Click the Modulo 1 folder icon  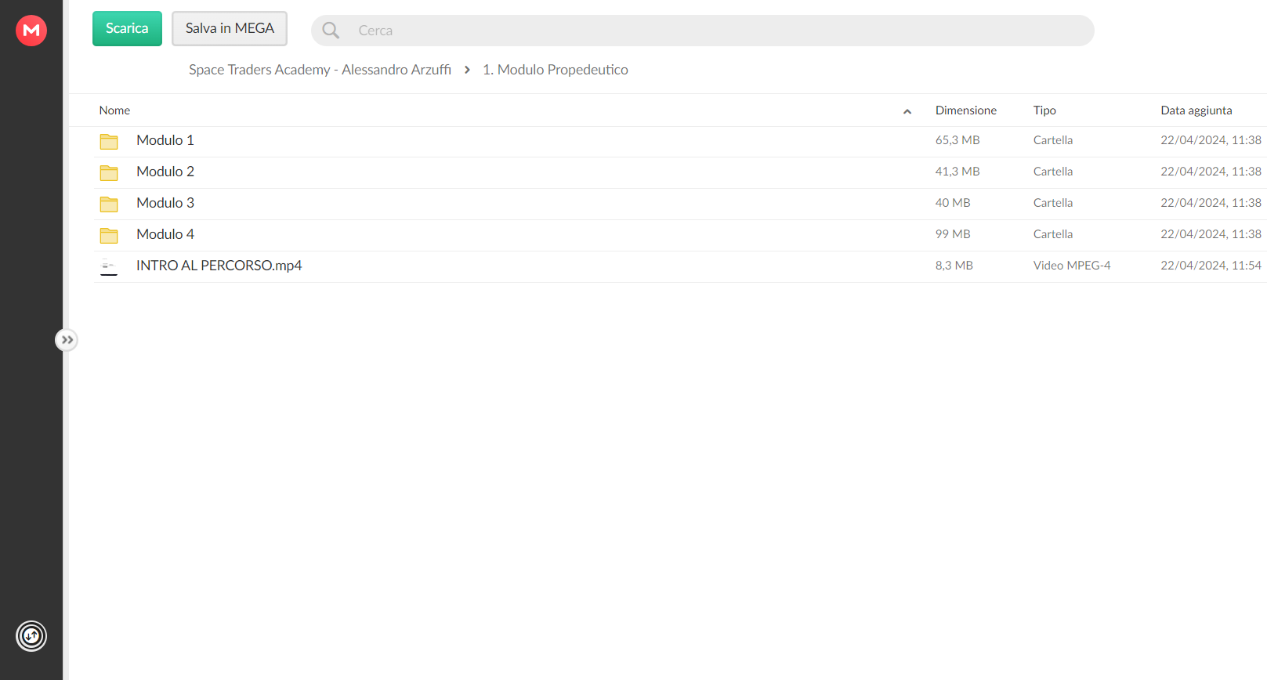109,141
